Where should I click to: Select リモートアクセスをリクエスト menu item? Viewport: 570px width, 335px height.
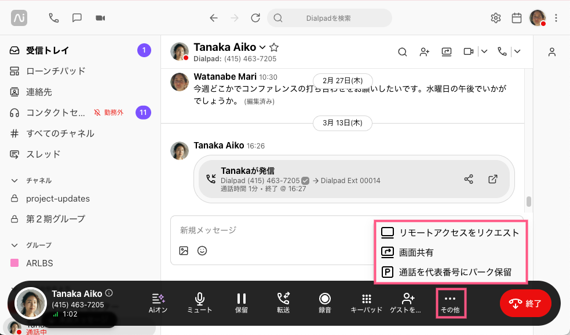[x=451, y=233]
